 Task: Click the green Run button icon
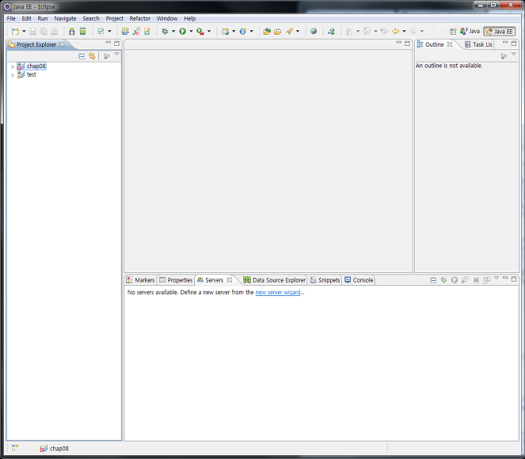pos(182,32)
